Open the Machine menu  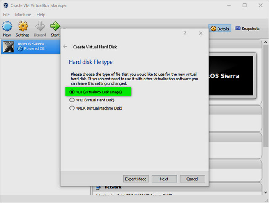[23, 15]
